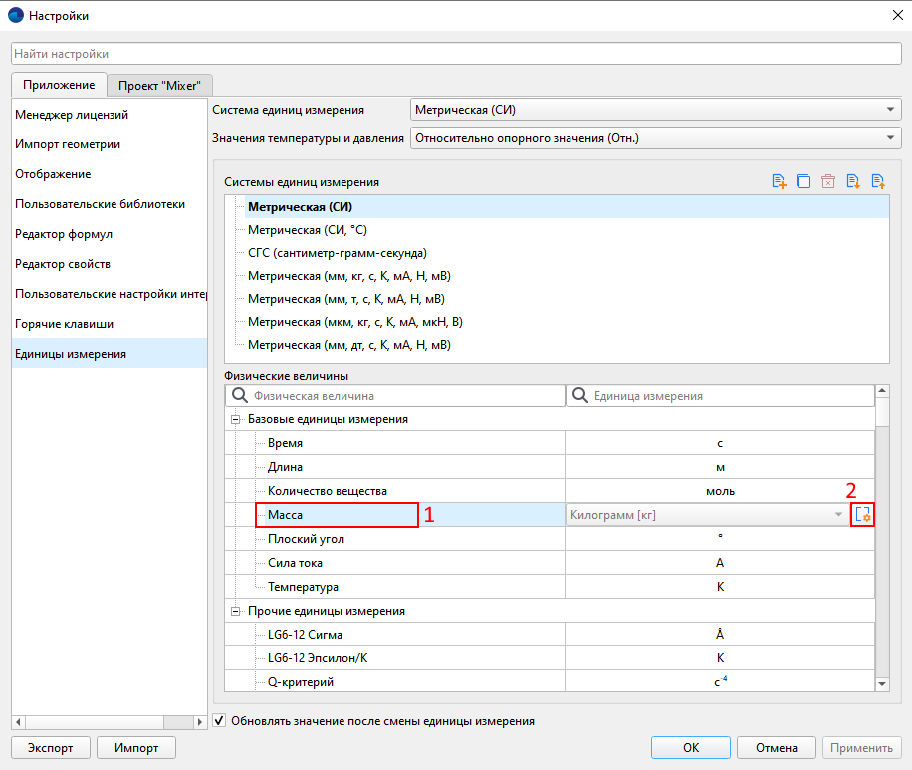Click the Экспорт button
The height and width of the screenshot is (770, 912).
click(x=50, y=748)
